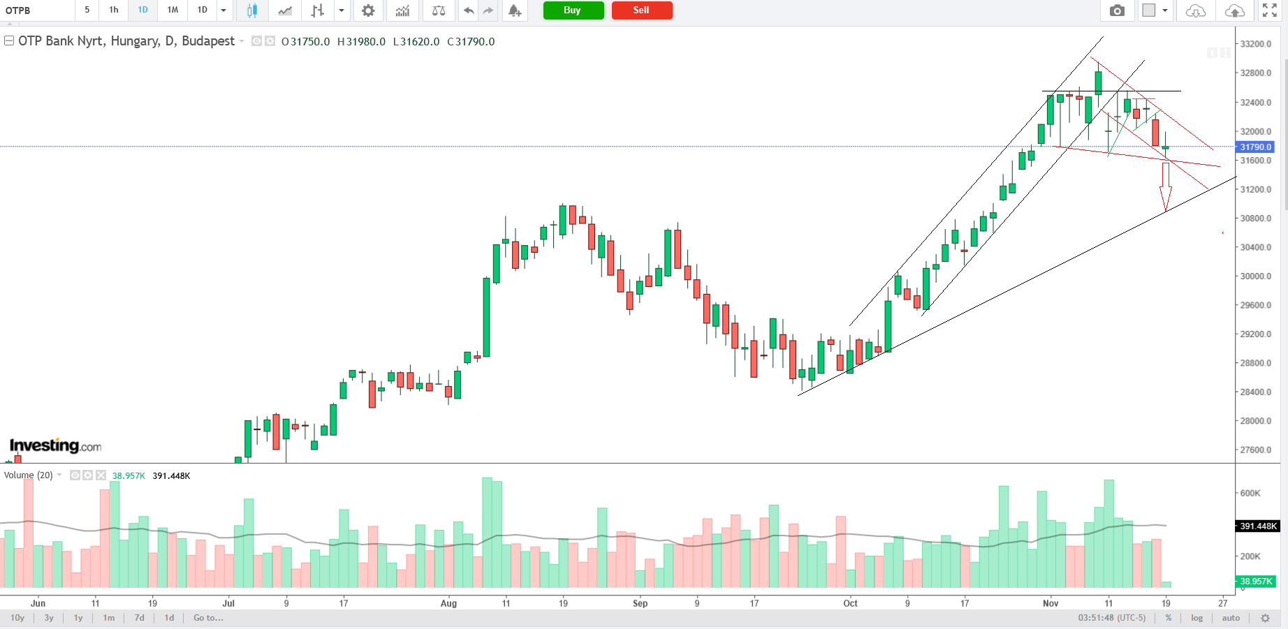This screenshot has width=1288, height=629.
Task: Click the compare symbols scales icon
Action: point(439,10)
